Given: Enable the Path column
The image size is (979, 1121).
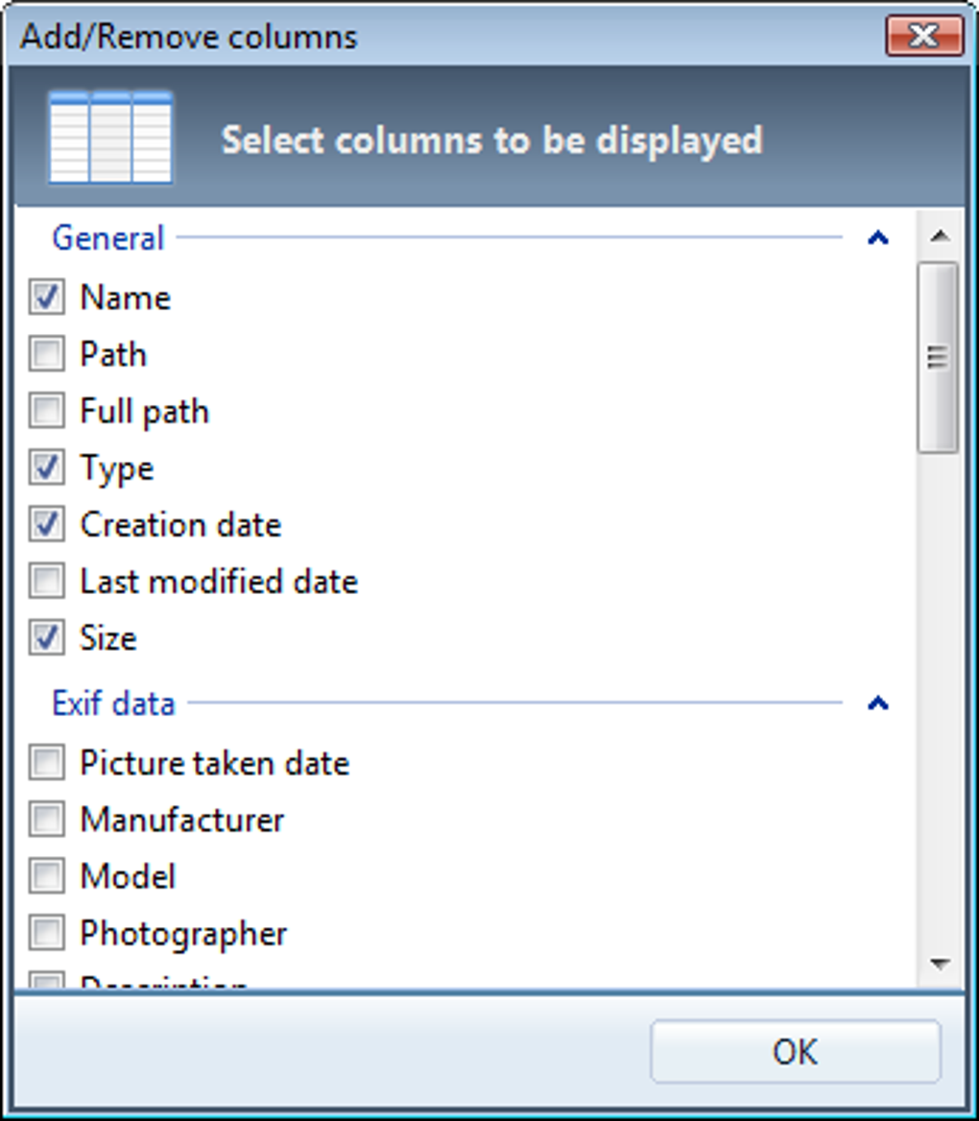Looking at the screenshot, I should coord(45,354).
